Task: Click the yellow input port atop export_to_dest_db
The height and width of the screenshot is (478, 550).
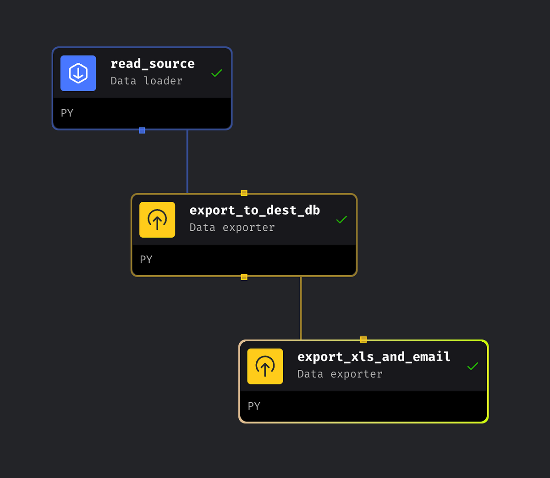Action: pos(244,193)
